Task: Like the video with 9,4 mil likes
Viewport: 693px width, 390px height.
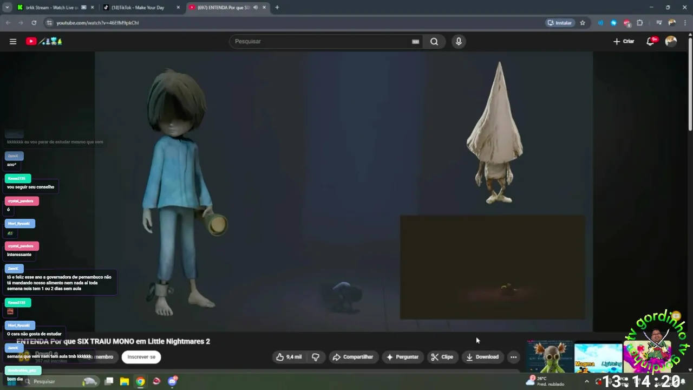Action: (x=289, y=357)
